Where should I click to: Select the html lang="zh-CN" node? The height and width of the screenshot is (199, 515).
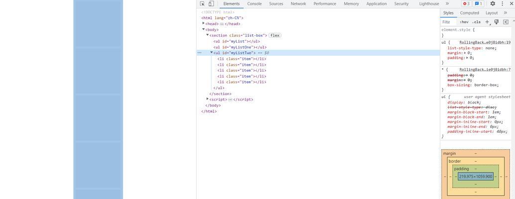coord(222,18)
